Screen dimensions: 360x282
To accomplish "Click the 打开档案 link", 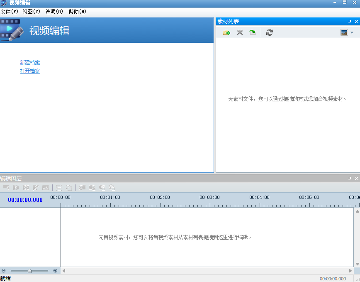I will [x=30, y=71].
